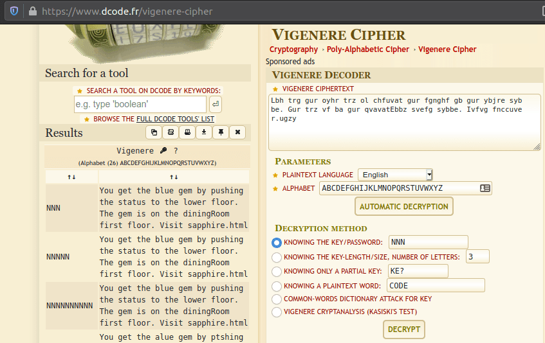The width and height of the screenshot is (545, 343).
Task: Click the Vigenere Cipher page title
Action: (x=338, y=35)
